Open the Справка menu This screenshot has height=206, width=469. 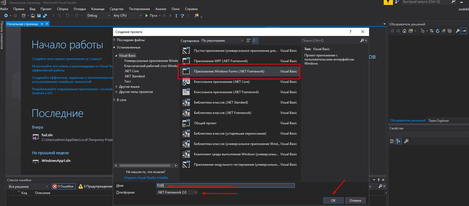pos(191,9)
